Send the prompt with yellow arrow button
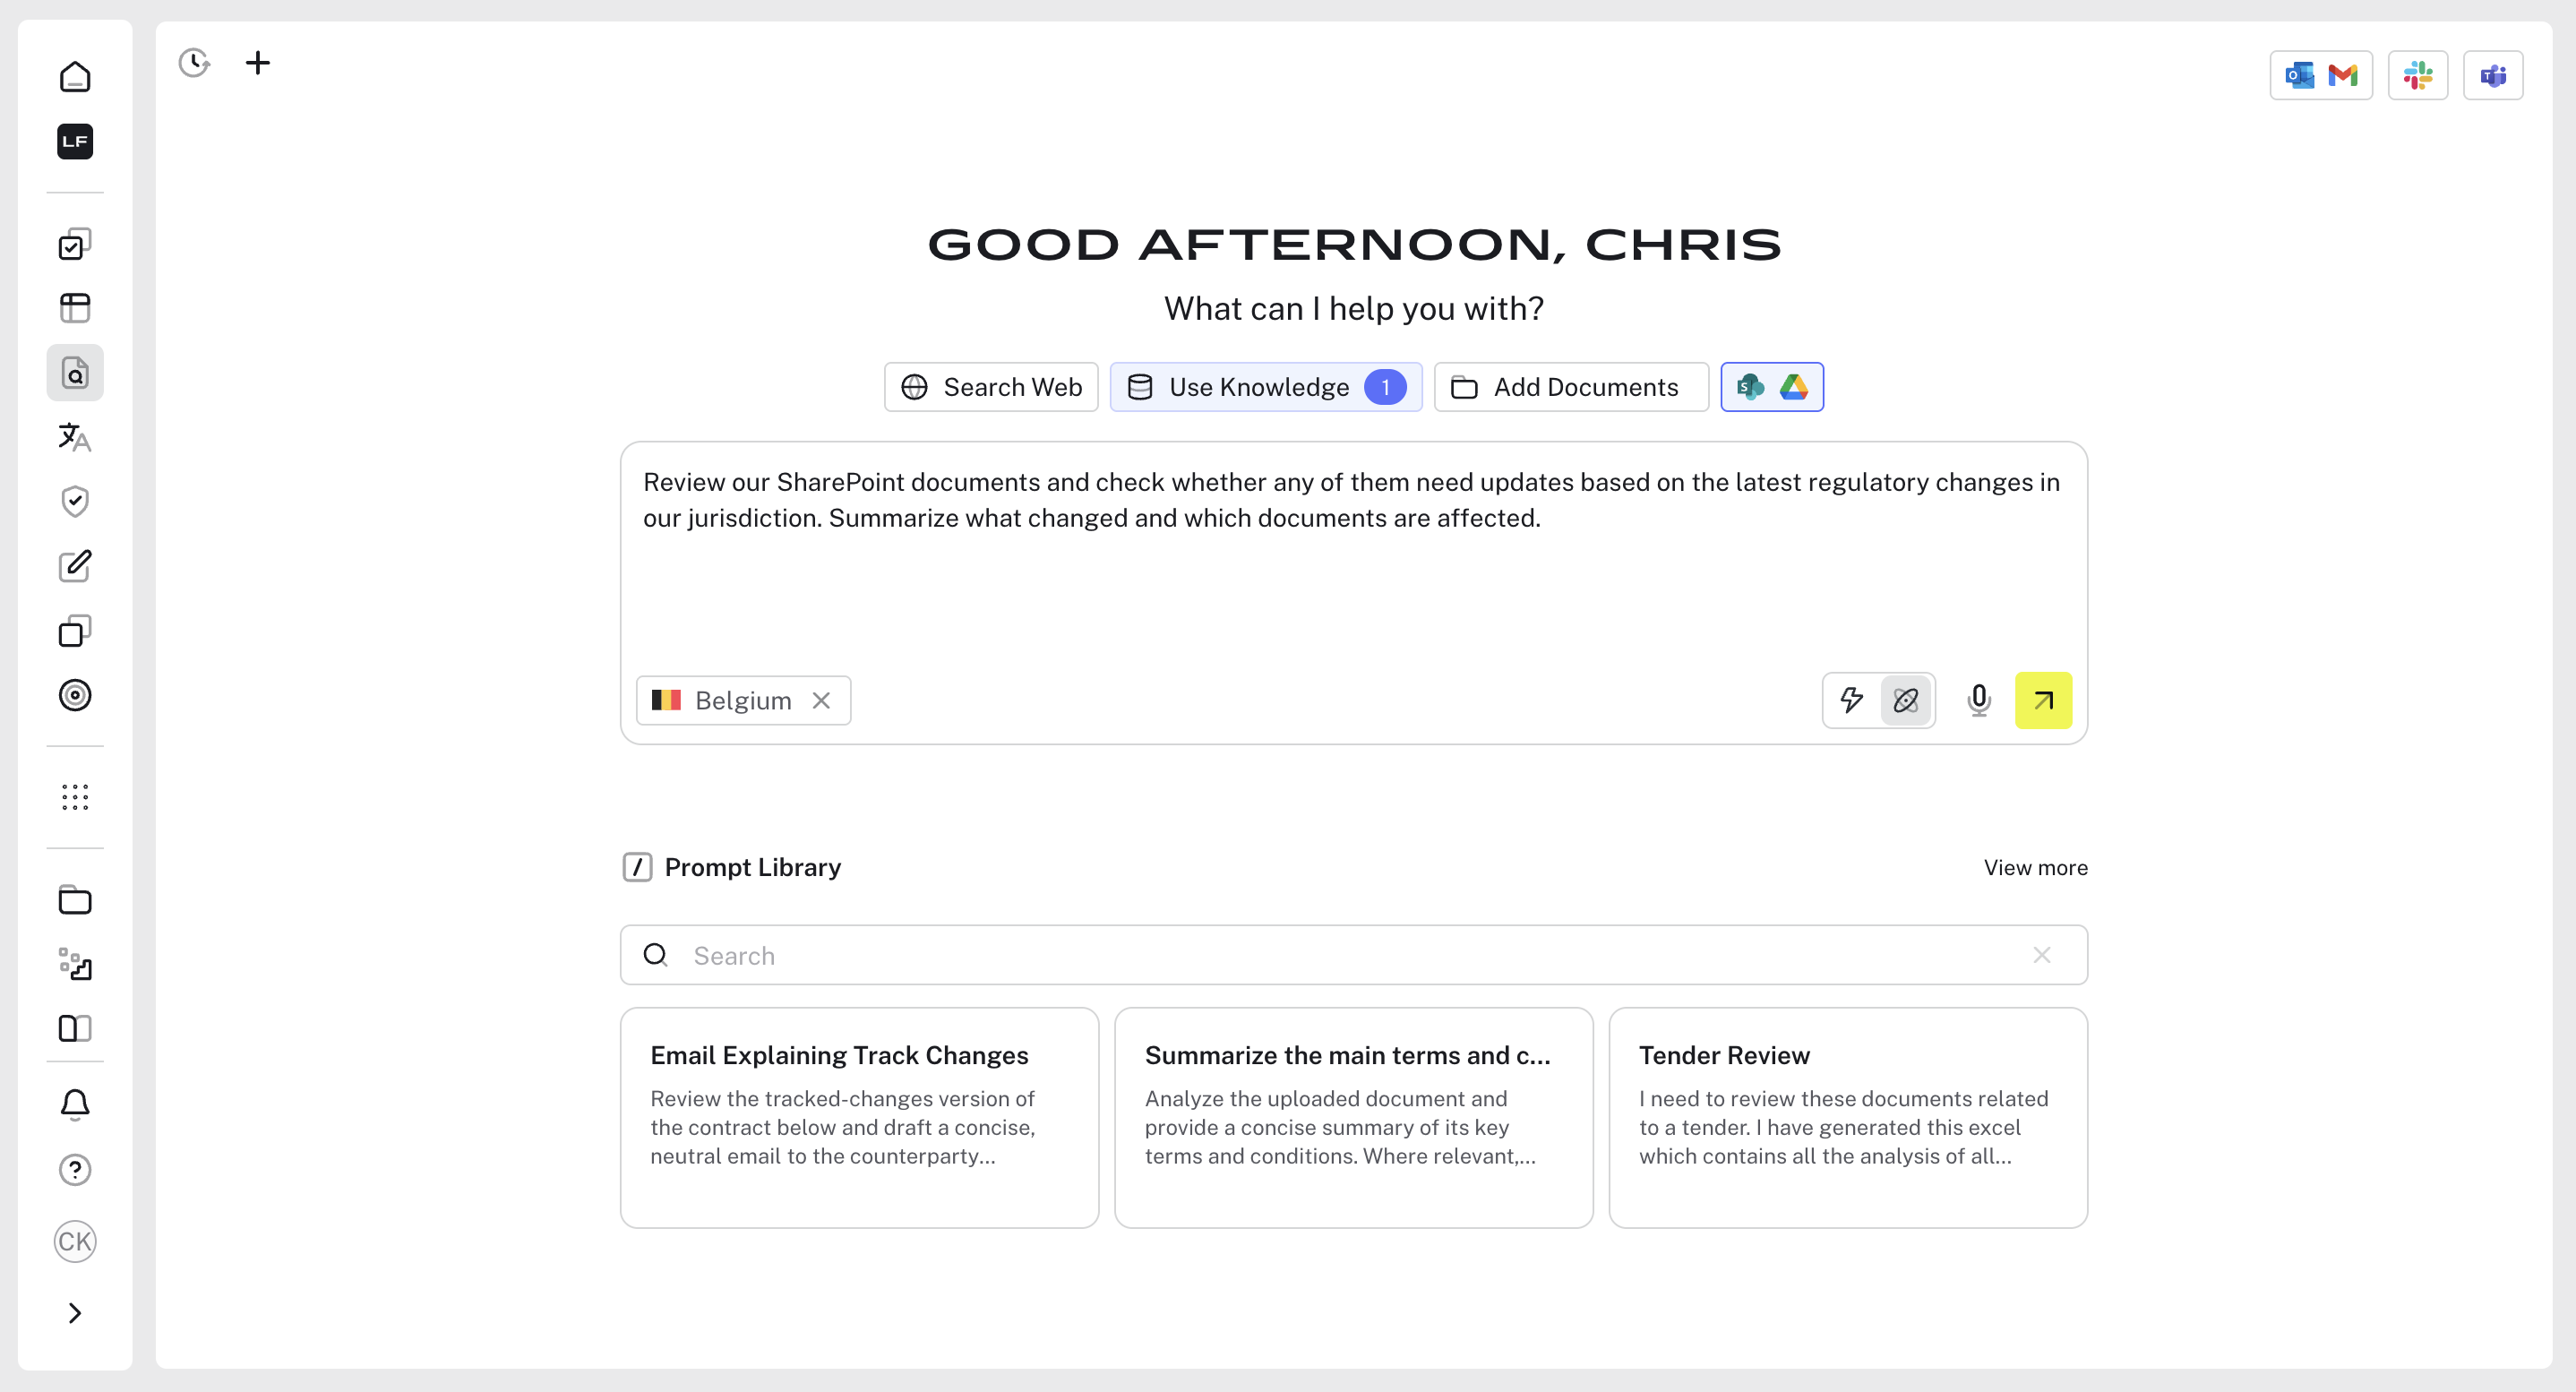This screenshot has width=2576, height=1392. point(2043,700)
